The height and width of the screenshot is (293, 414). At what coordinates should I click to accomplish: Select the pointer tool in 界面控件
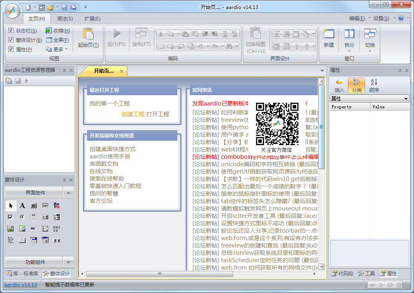[11, 206]
